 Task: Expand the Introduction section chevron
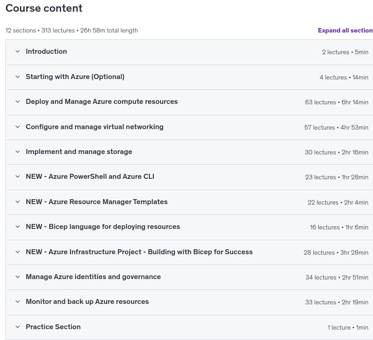[18, 51]
